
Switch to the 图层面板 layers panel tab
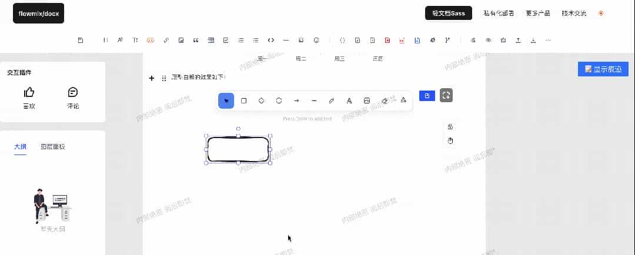click(53, 147)
